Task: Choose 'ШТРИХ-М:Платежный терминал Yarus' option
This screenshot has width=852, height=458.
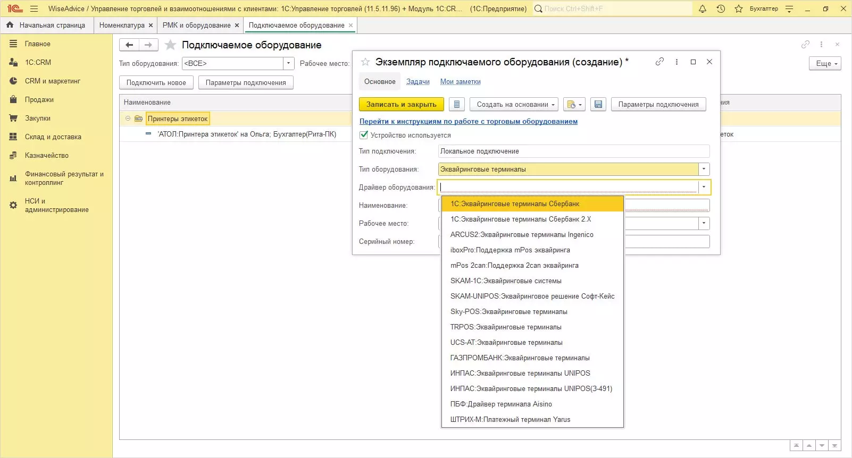Action: 510,420
